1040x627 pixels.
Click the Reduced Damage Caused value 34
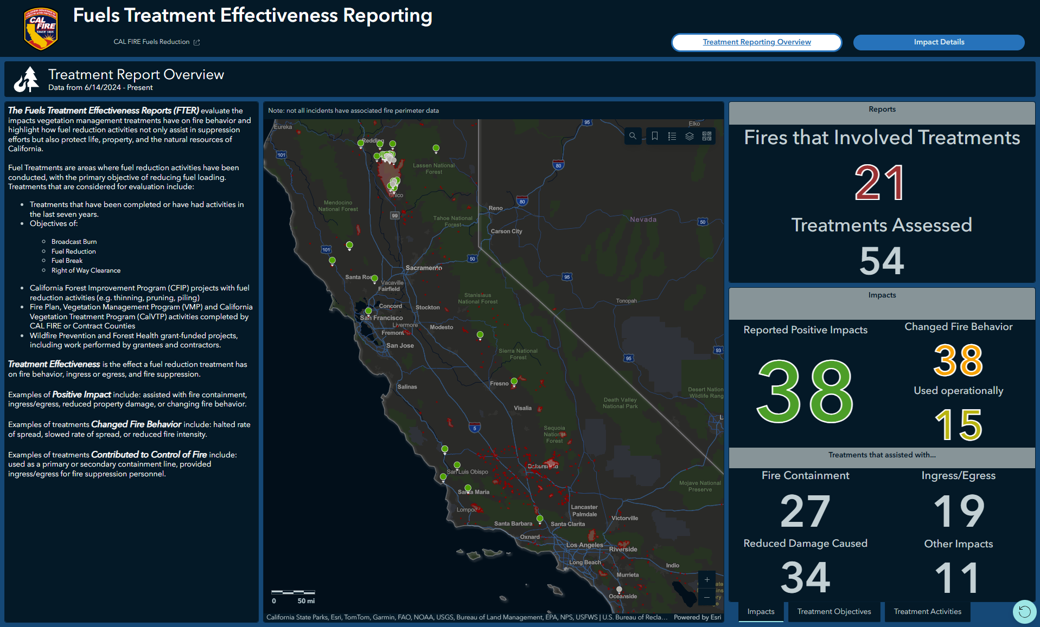805,578
